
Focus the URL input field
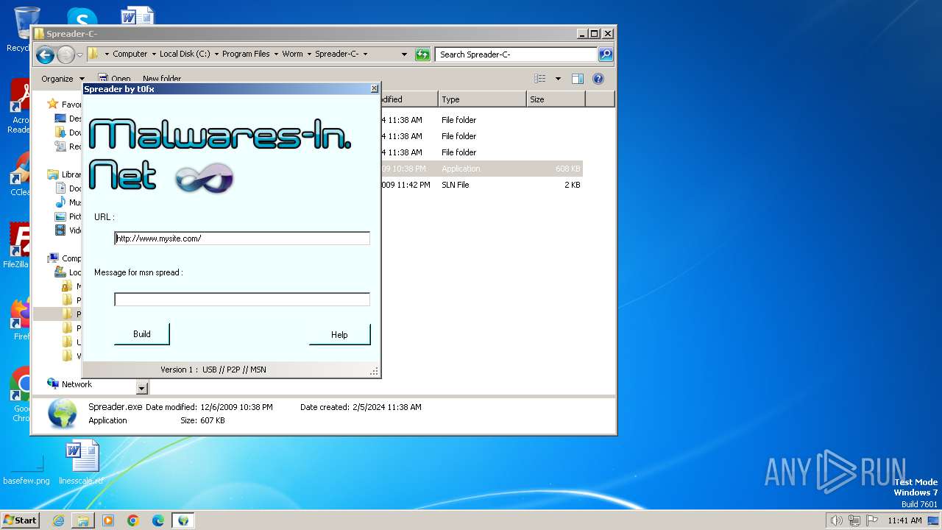pos(242,239)
